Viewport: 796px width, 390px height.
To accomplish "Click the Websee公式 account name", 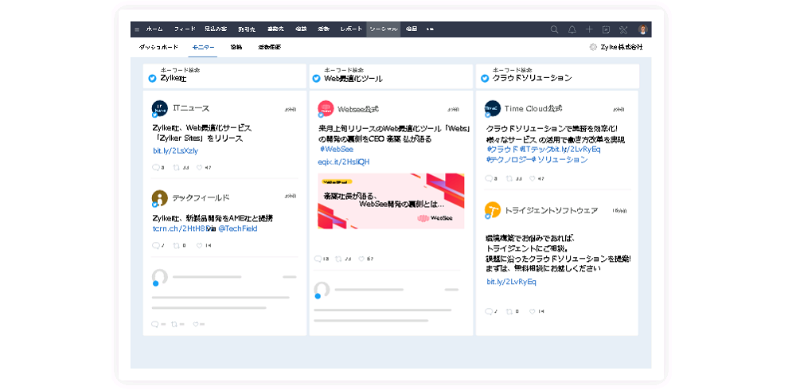I will (358, 109).
